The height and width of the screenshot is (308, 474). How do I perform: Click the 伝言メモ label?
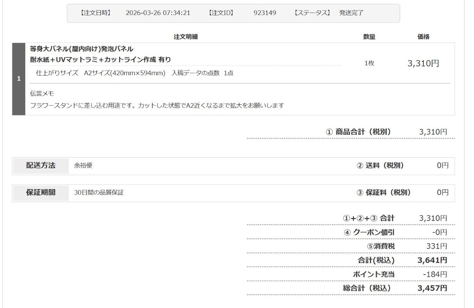point(42,94)
